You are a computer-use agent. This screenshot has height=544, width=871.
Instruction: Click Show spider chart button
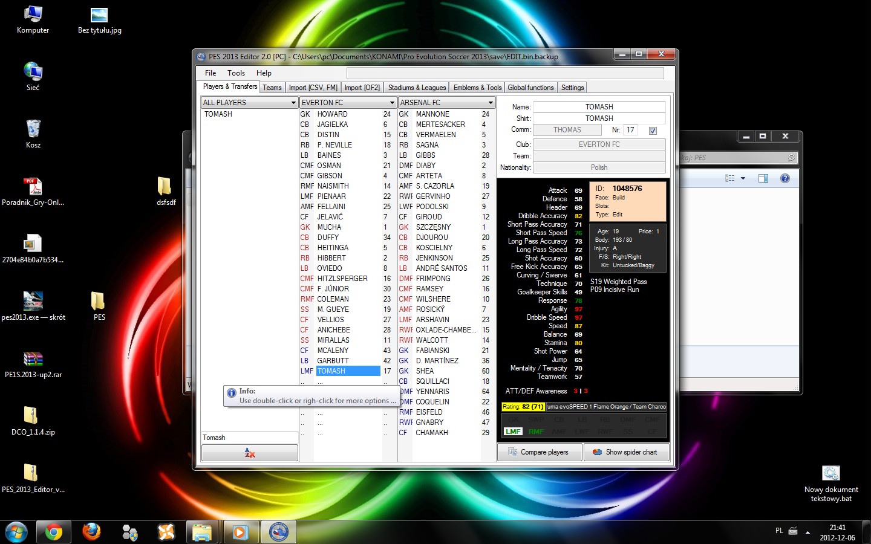click(x=627, y=452)
